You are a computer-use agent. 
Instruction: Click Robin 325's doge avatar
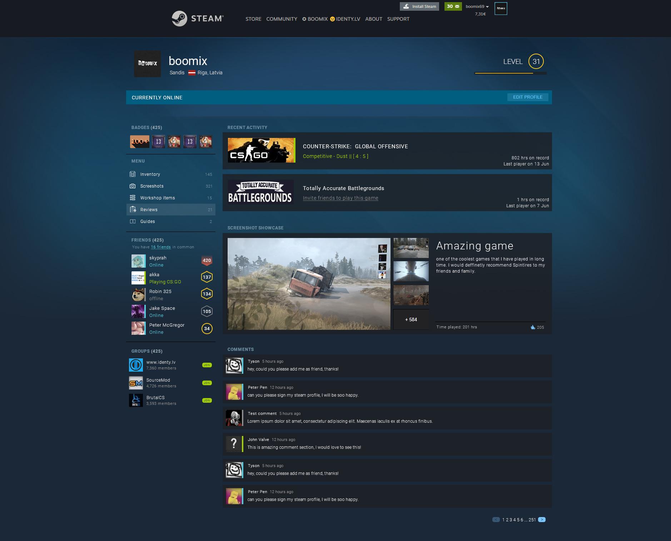pos(138,295)
